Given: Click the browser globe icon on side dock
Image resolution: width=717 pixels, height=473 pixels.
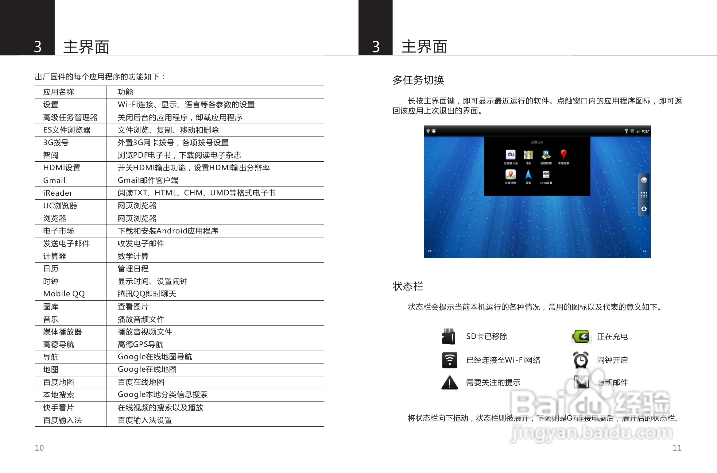Looking at the screenshot, I should pos(644,180).
